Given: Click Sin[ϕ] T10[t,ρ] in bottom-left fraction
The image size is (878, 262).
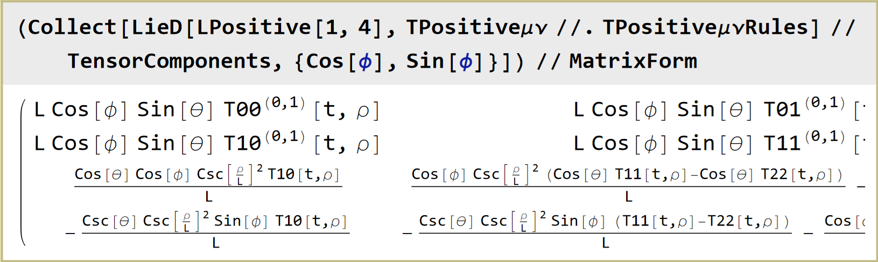Looking at the screenshot, I should point(280,221).
